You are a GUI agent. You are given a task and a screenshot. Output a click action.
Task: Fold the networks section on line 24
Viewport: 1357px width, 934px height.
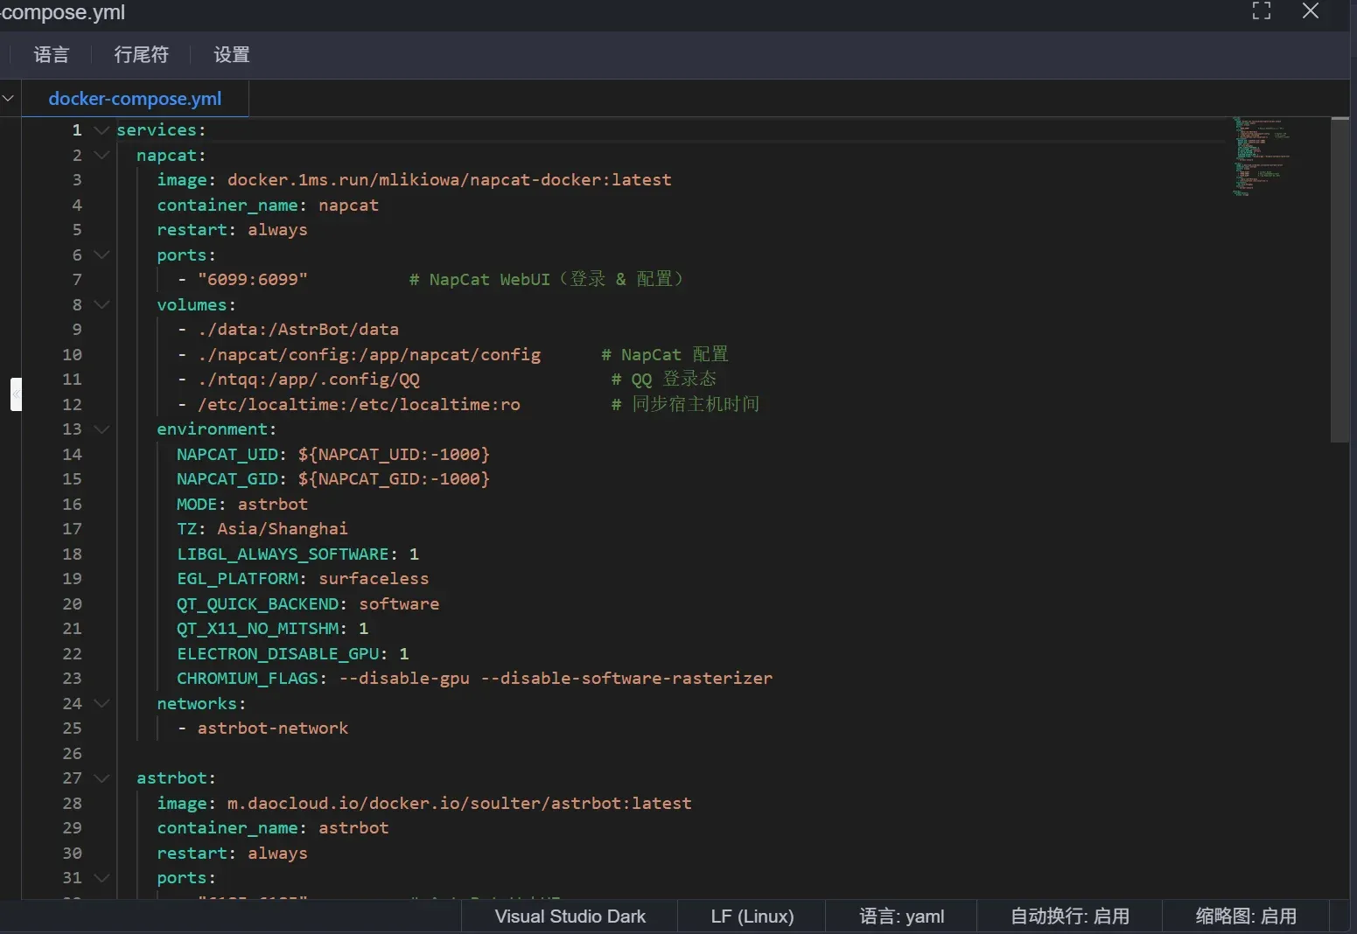click(x=101, y=704)
